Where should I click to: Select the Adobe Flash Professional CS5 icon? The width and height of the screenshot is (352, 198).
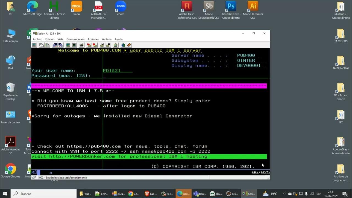point(187,10)
